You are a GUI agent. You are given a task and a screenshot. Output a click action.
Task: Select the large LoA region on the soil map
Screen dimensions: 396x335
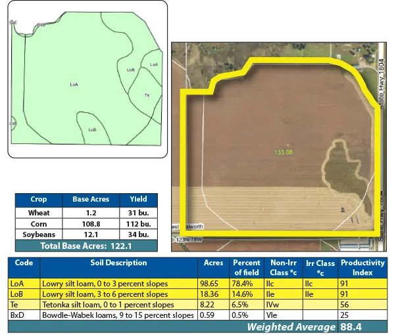tap(74, 84)
